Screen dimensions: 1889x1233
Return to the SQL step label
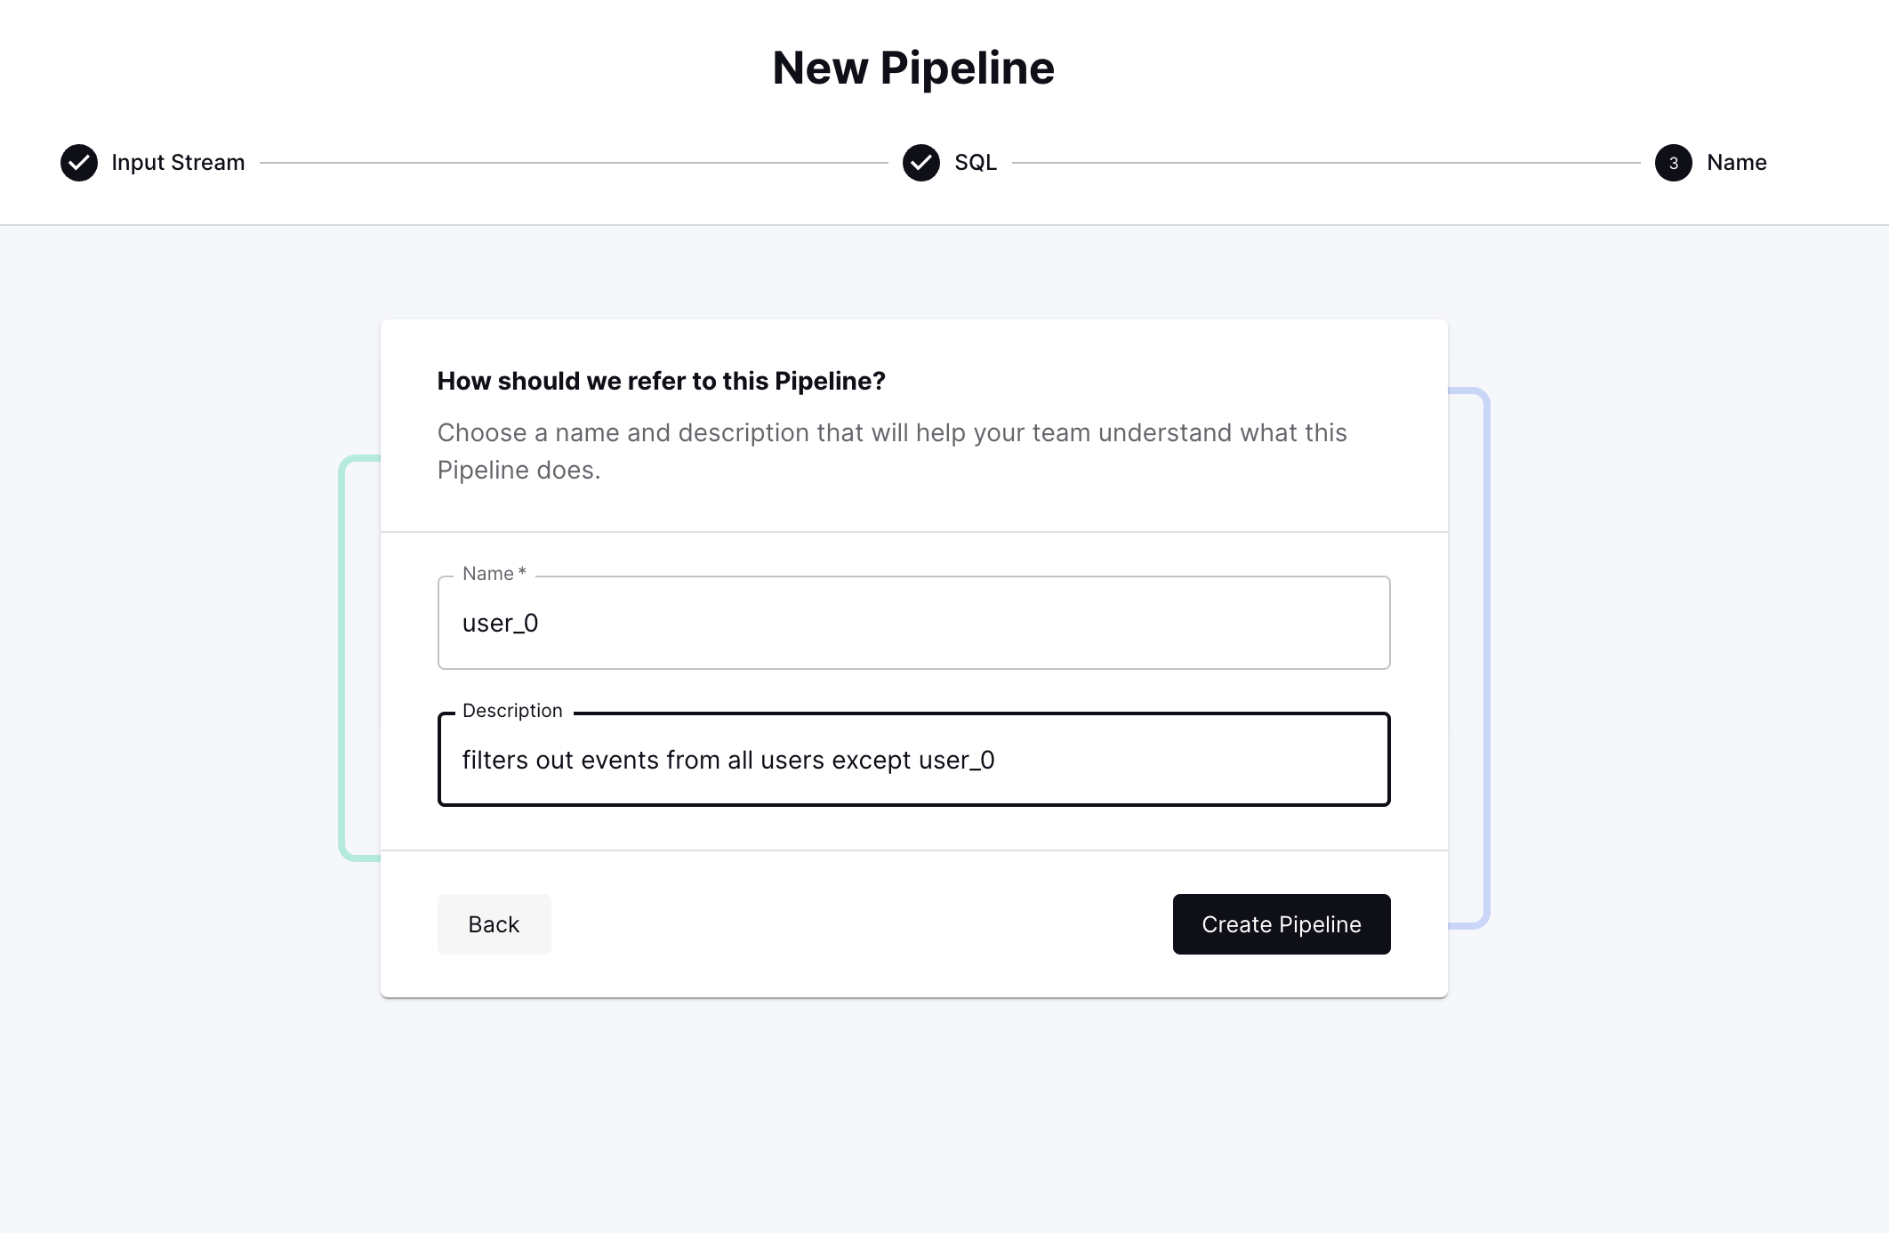(976, 163)
